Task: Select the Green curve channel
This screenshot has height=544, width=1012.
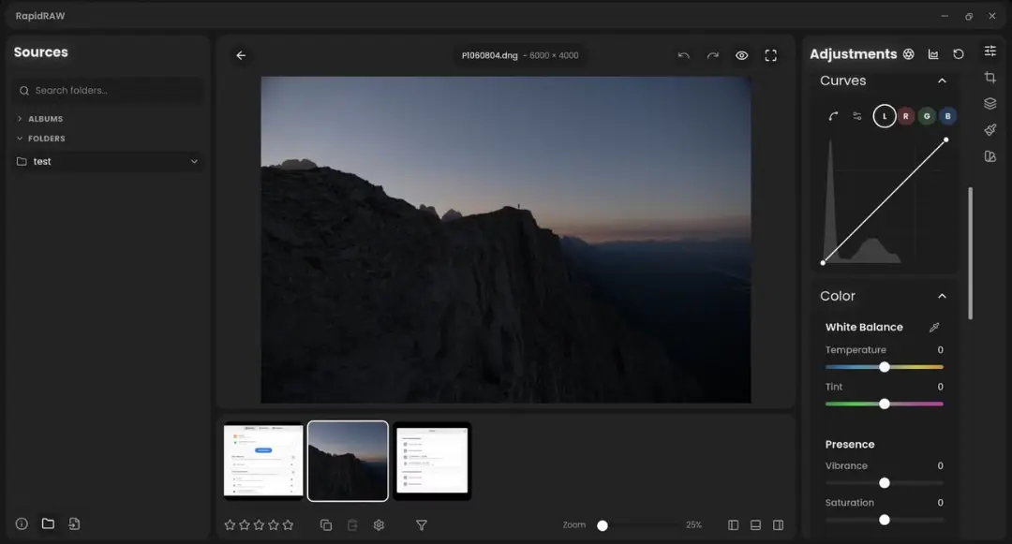Action: (x=927, y=116)
